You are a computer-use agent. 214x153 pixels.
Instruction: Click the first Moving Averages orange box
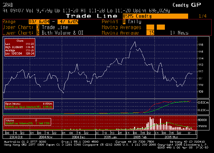coord(150,27)
